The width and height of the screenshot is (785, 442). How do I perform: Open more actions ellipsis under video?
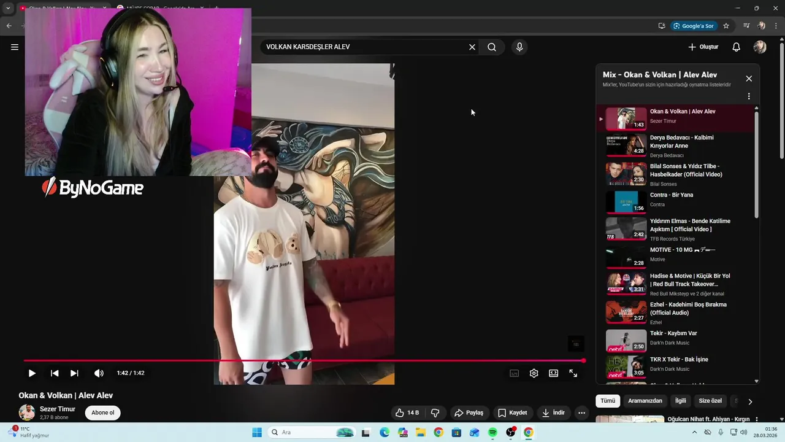coord(582,413)
